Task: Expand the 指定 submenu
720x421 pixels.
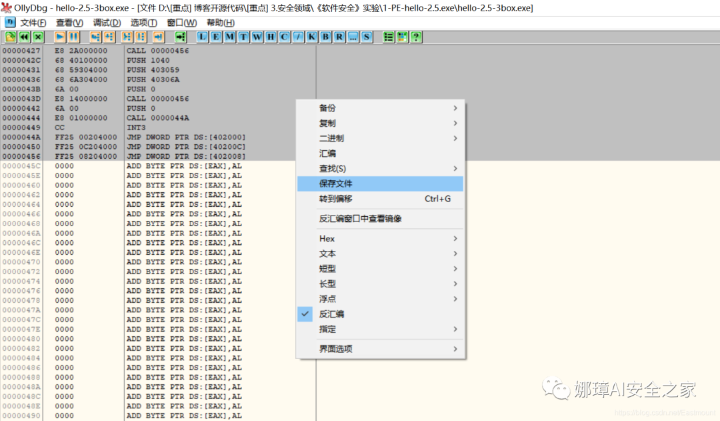Action: click(x=380, y=329)
